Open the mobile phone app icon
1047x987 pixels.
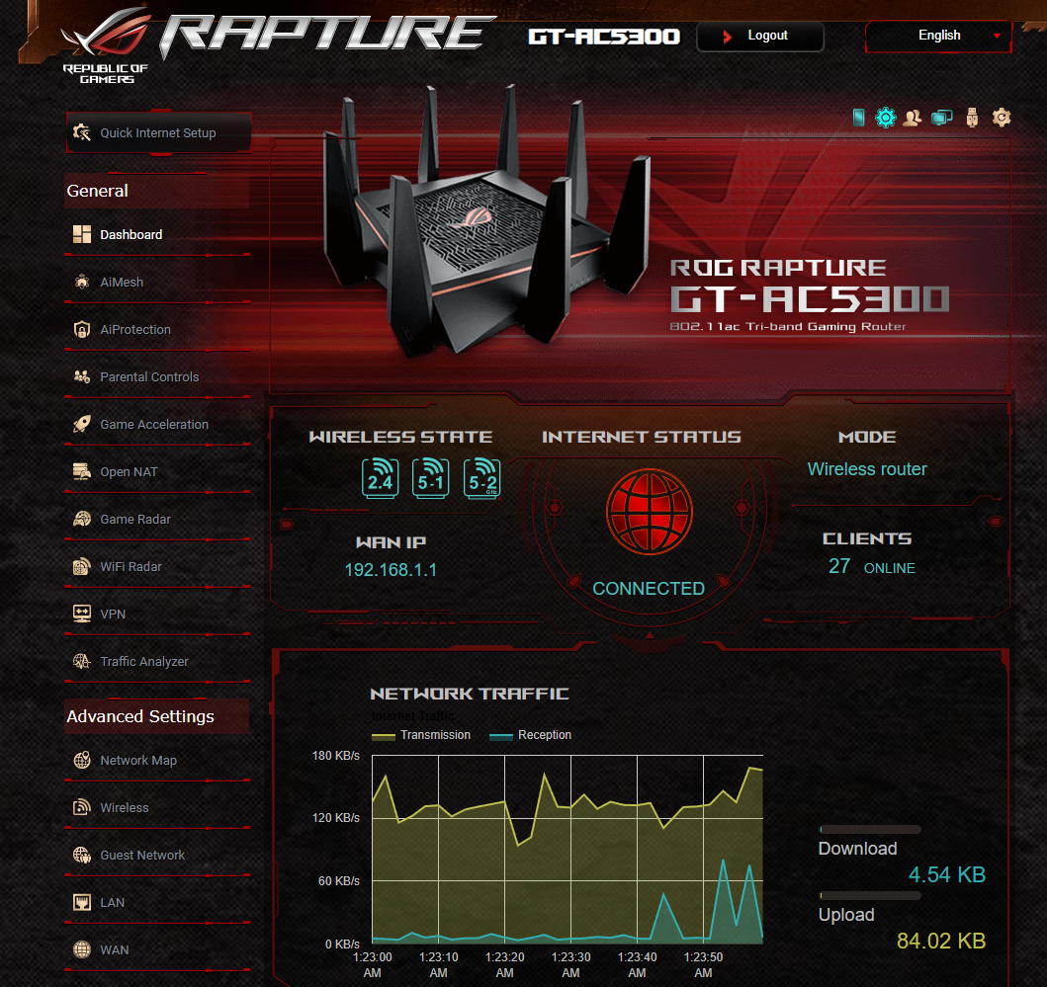pyautogui.click(x=859, y=119)
